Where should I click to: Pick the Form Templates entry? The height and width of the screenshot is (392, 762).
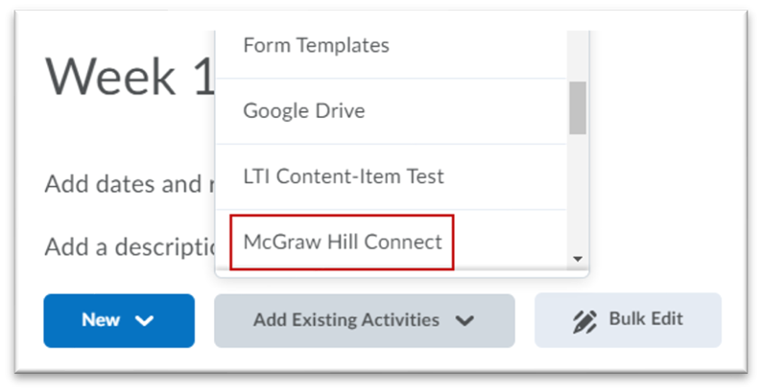pos(316,45)
